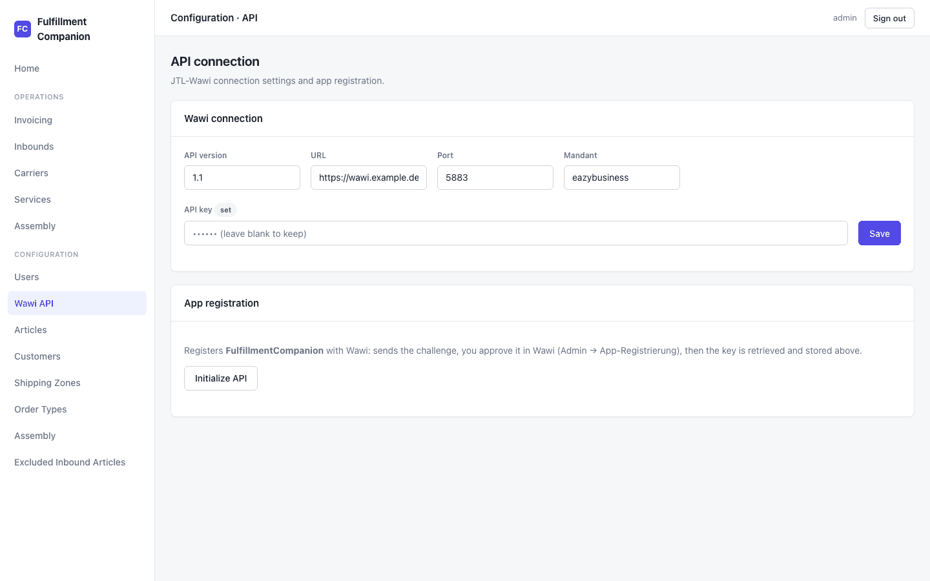This screenshot has height=581, width=930.
Task: Click the bold FulfillmentCompanion text
Action: (x=274, y=351)
